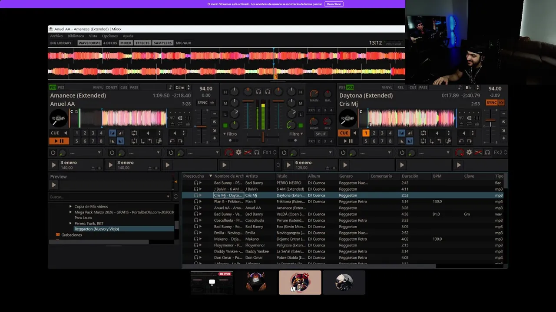This screenshot has width=556, height=312.
Task: Click the minus rate button on Amanece deck
Action: 214,114
